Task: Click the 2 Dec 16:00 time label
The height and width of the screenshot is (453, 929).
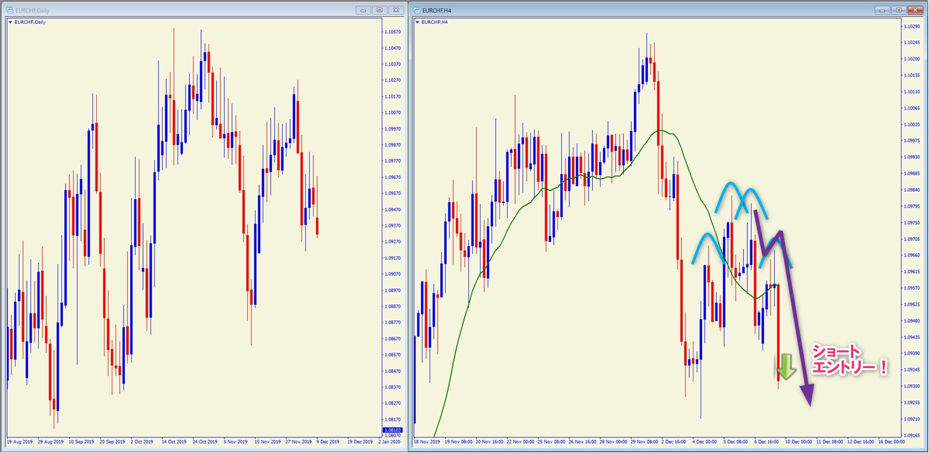Action: [674, 442]
